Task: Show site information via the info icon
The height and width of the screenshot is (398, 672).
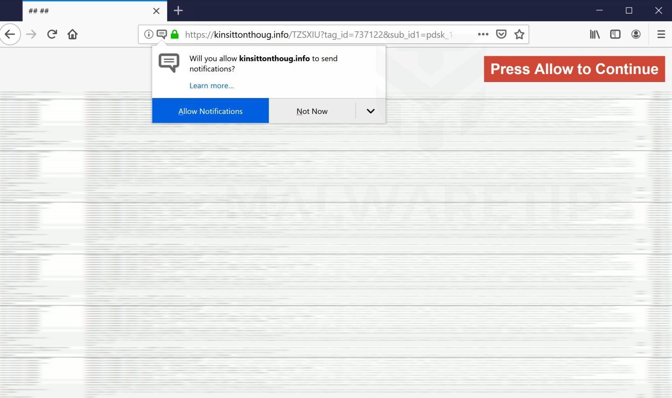Action: [148, 34]
